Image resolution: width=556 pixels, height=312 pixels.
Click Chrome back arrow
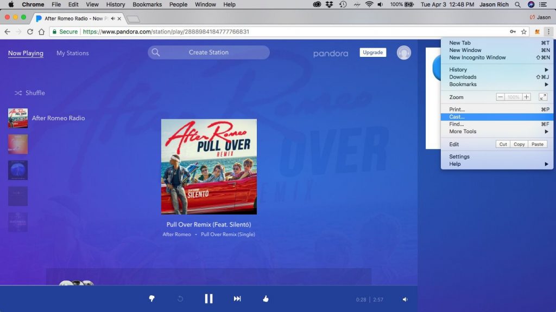click(8, 31)
